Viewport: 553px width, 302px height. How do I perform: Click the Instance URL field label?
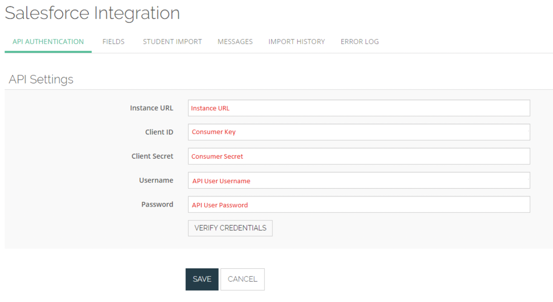click(x=151, y=108)
